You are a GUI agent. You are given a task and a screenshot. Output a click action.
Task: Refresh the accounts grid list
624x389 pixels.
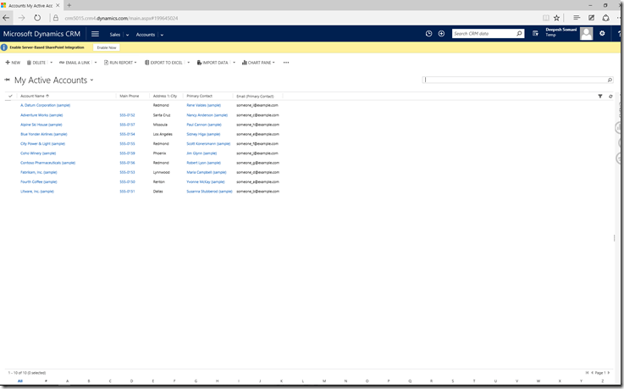point(610,97)
